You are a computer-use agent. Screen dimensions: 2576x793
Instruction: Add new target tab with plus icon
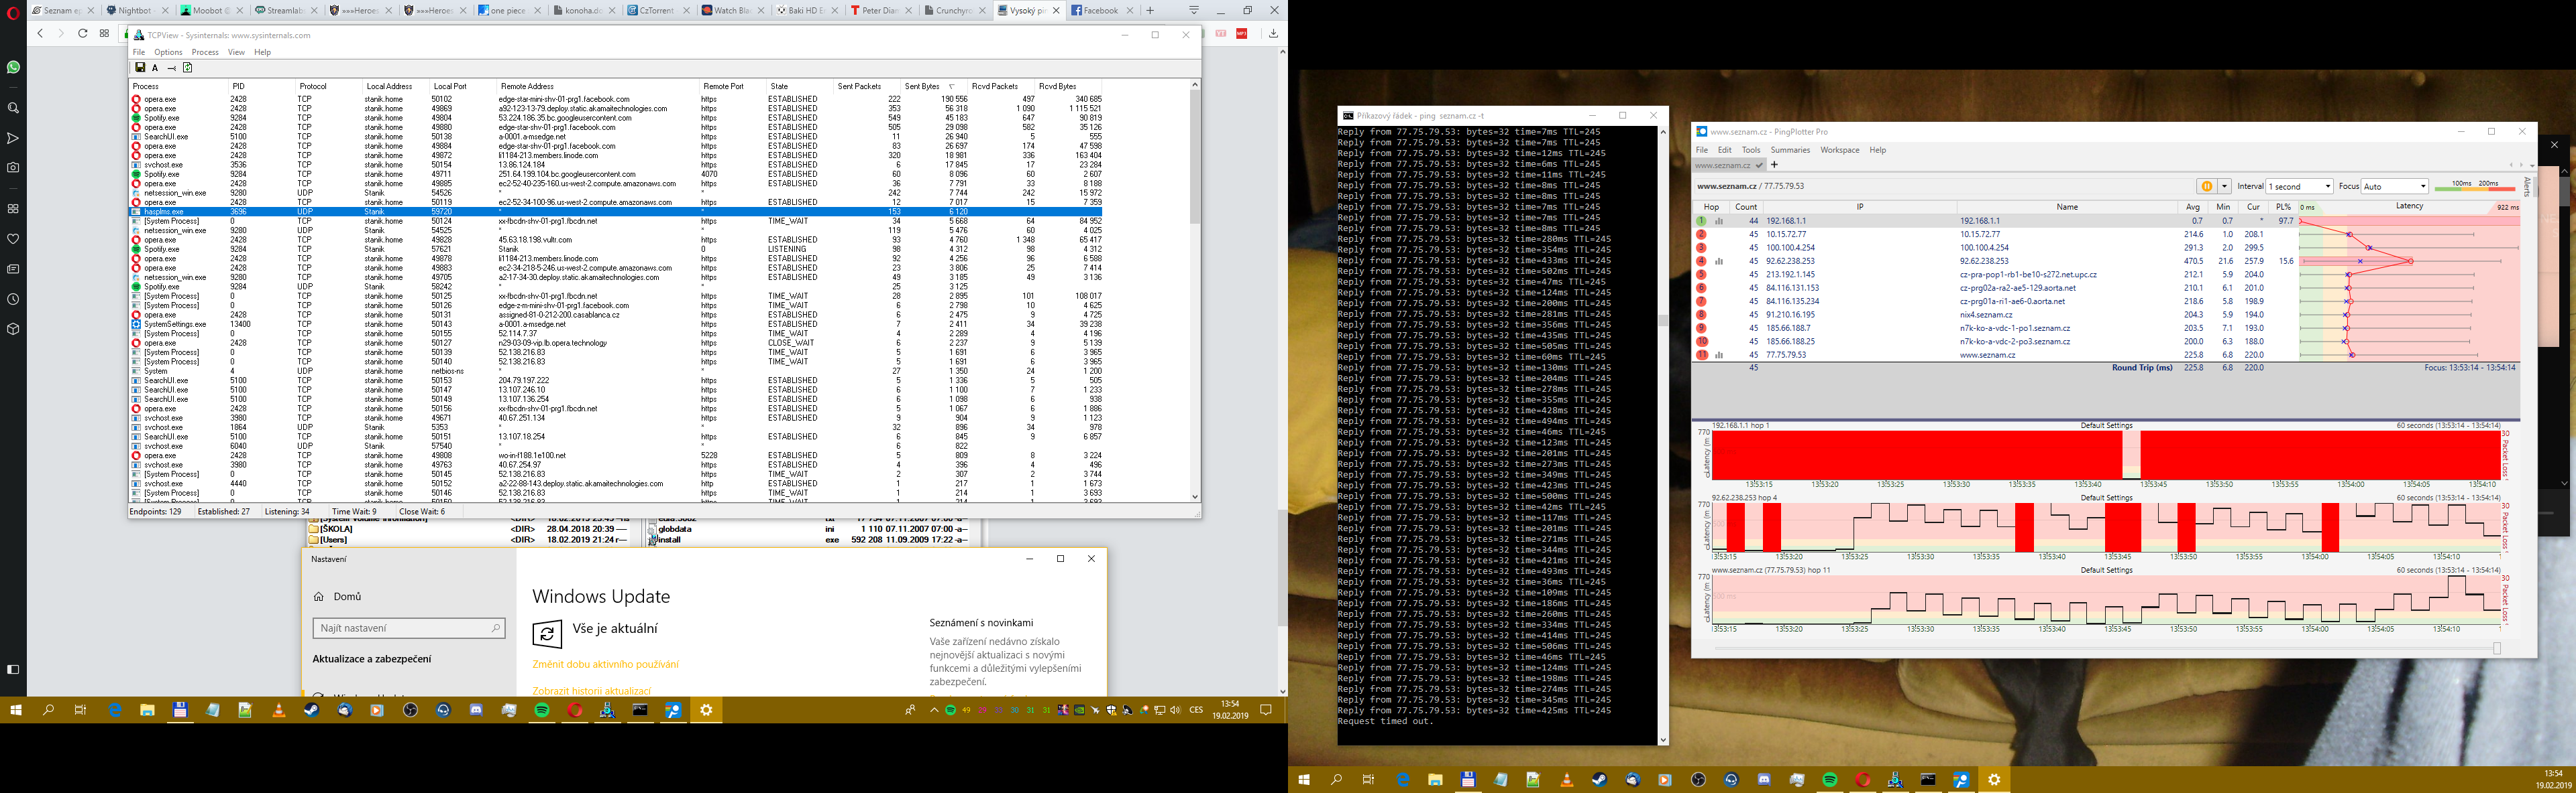point(1775,165)
